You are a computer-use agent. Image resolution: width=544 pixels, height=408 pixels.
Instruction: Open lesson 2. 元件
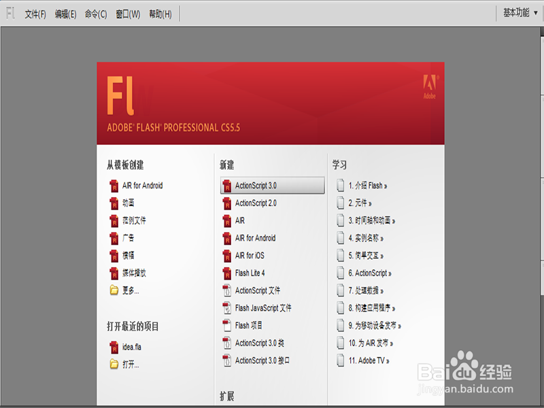click(360, 203)
